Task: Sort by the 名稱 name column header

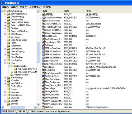Action: (x=52, y=11)
